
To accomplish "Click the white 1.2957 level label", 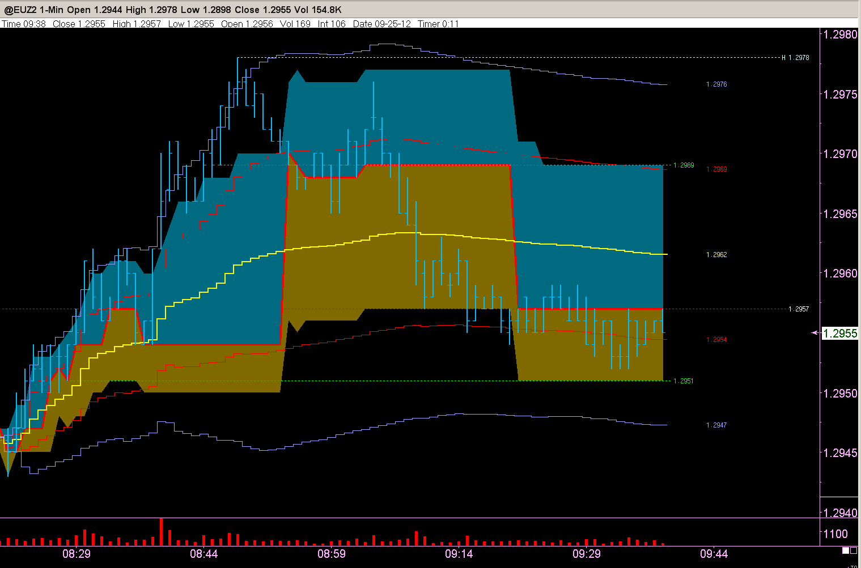I will tap(799, 309).
